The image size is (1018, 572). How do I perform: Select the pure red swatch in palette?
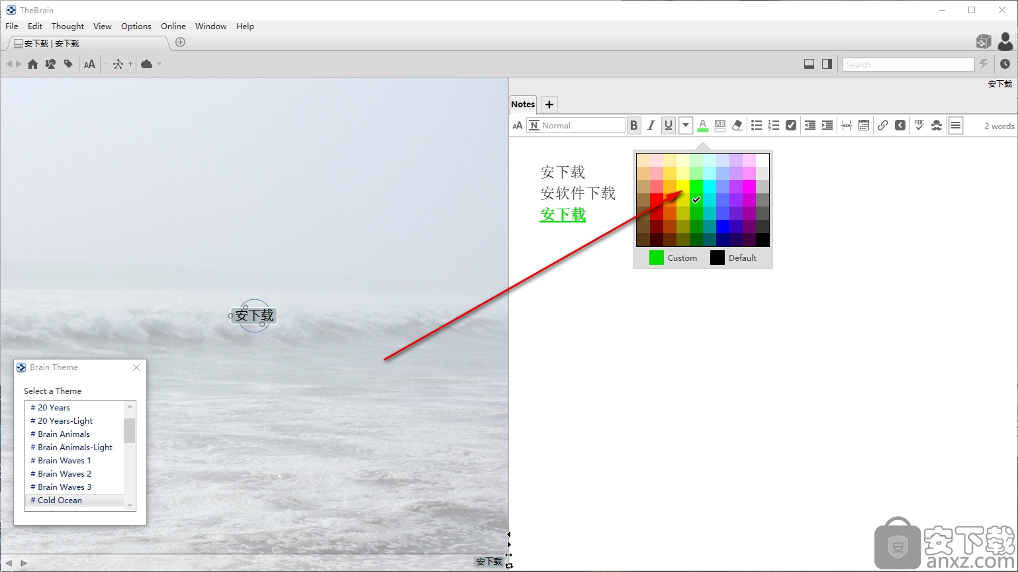tap(657, 200)
